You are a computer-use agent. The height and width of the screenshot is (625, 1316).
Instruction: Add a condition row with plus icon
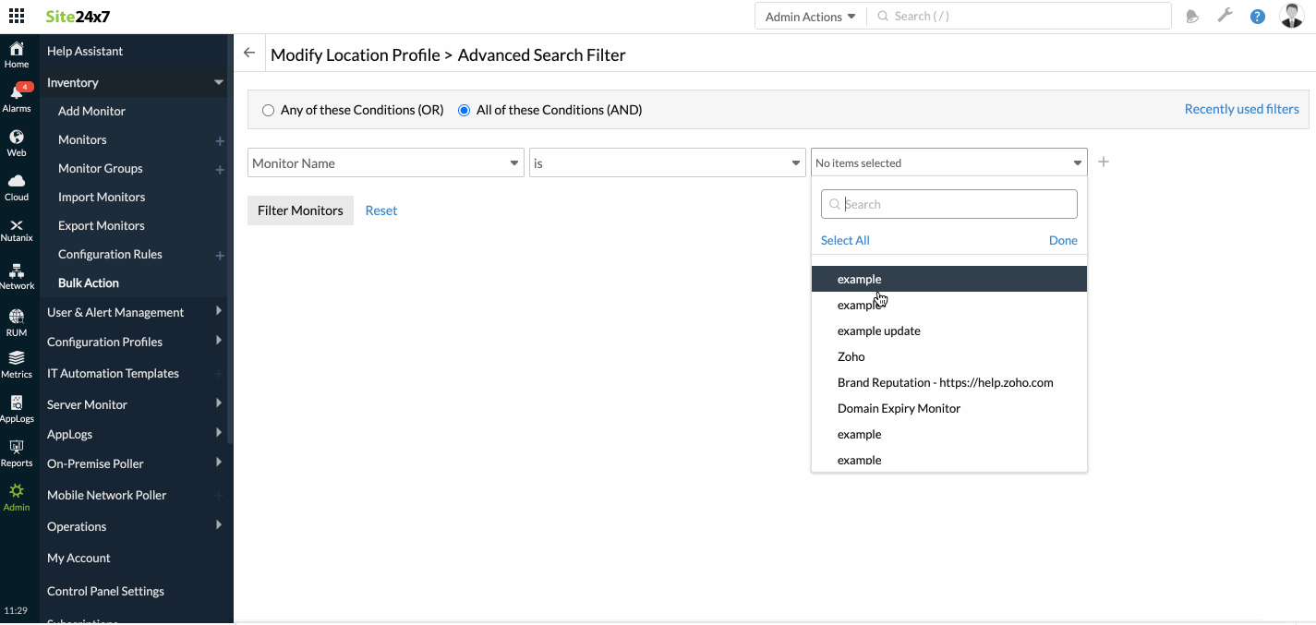[x=1104, y=162]
